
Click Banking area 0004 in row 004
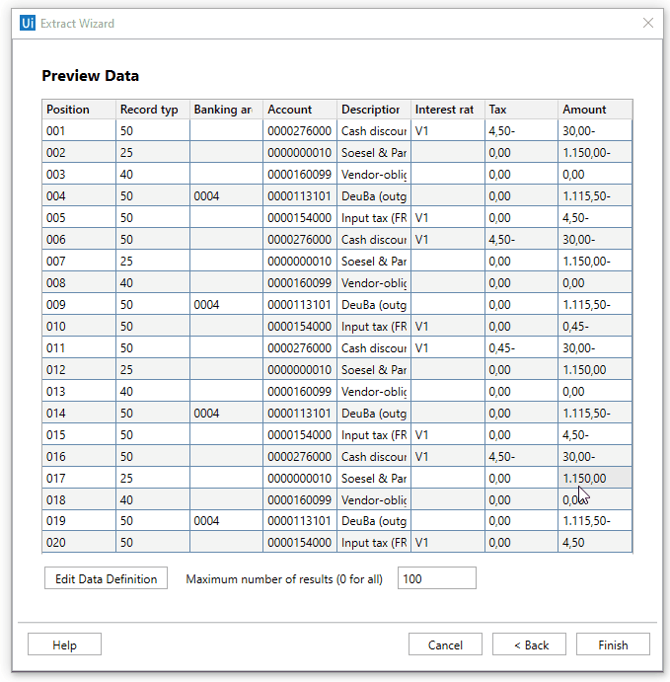point(227,195)
